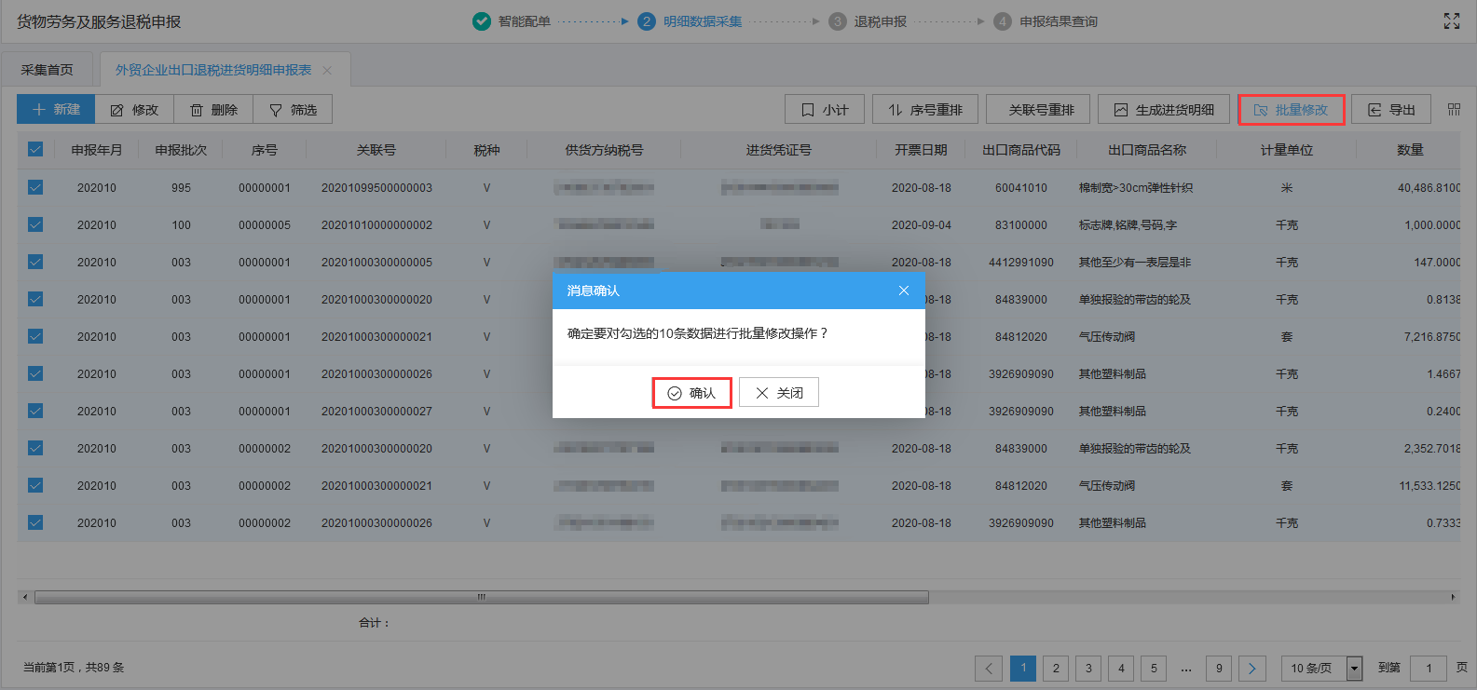Click the horizontal scrollbar thumb
The image size is (1477, 690).
[x=482, y=597]
